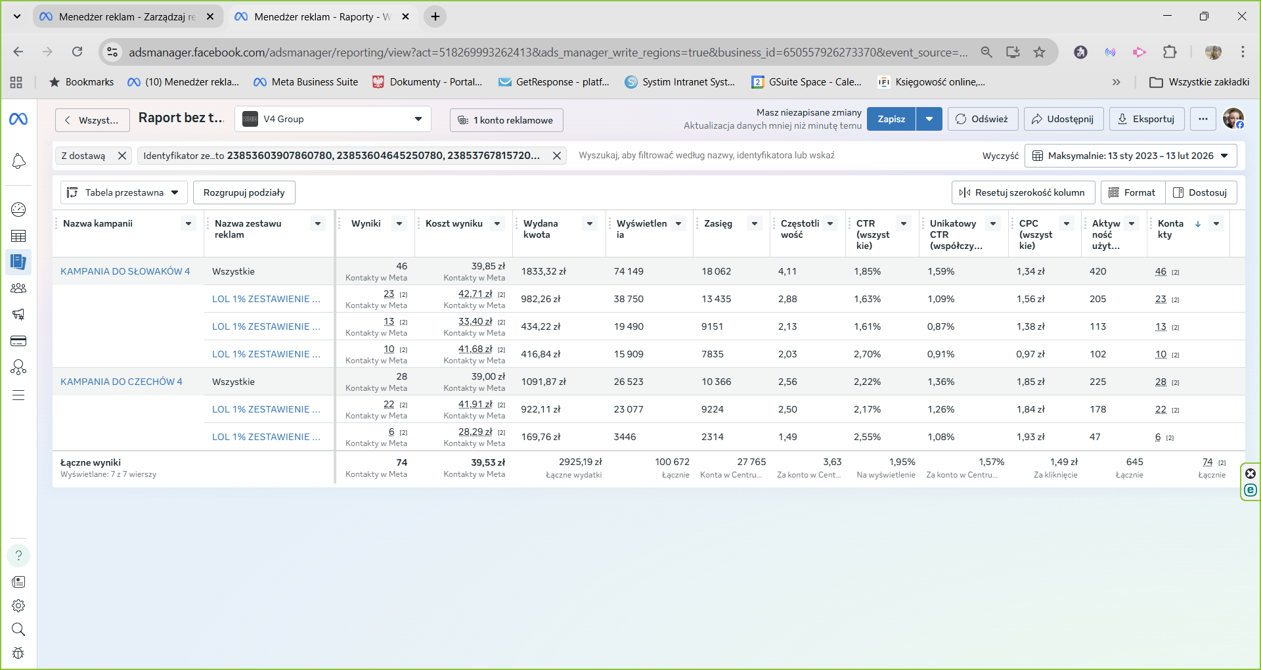
Task: Open search magnifier in left sidebar
Action: tap(18, 629)
